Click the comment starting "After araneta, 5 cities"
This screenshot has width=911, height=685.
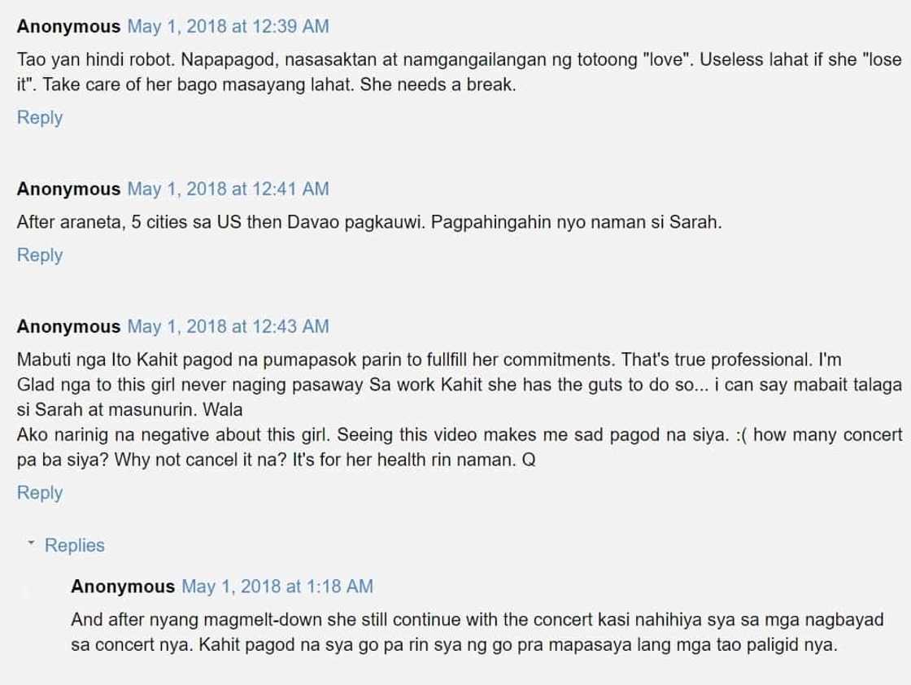369,222
